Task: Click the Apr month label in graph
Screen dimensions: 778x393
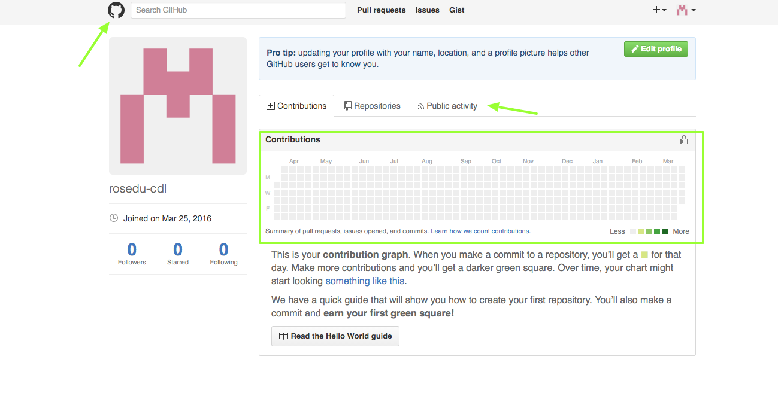Action: (x=294, y=162)
